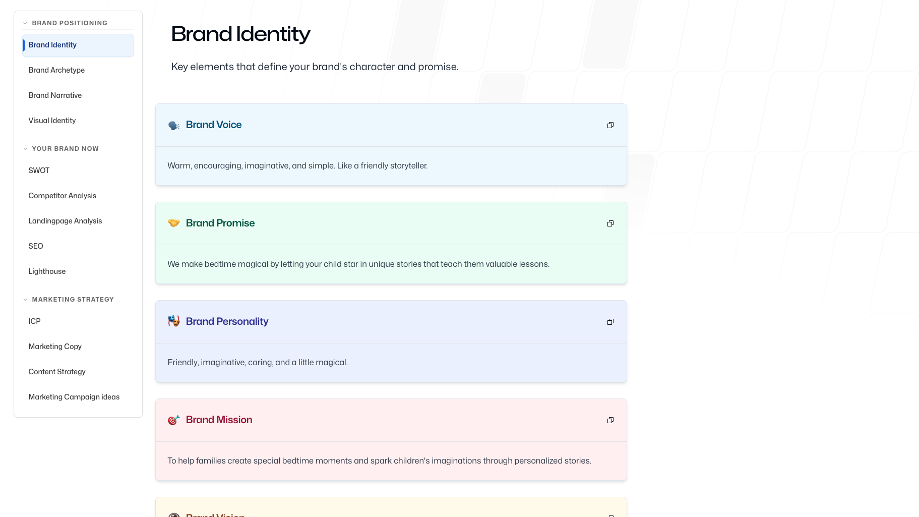
Task: Click the dart target icon beside Brand Mission
Action: point(173,420)
